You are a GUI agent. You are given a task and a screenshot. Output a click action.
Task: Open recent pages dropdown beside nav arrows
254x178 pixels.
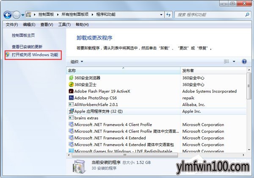[23, 15]
